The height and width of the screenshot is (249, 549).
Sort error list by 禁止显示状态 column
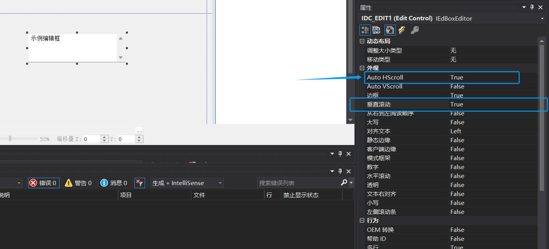[x=312, y=195]
